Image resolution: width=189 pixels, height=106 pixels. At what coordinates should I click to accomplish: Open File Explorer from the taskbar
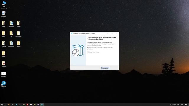pos(35,105)
